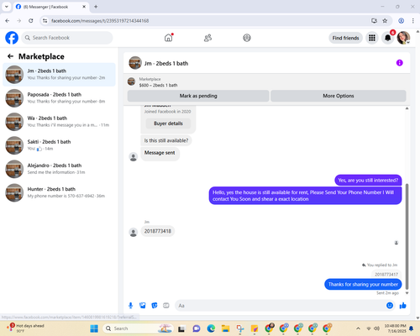Viewport: 420px width, 336px height.
Task: Open conversation info purple icon
Action: (x=400, y=63)
